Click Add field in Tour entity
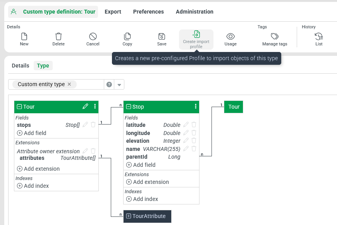The image size is (337, 225). tap(32, 133)
